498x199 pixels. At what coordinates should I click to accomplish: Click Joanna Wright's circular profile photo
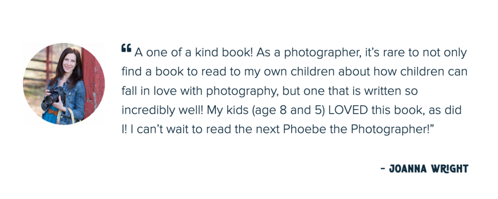click(x=64, y=84)
